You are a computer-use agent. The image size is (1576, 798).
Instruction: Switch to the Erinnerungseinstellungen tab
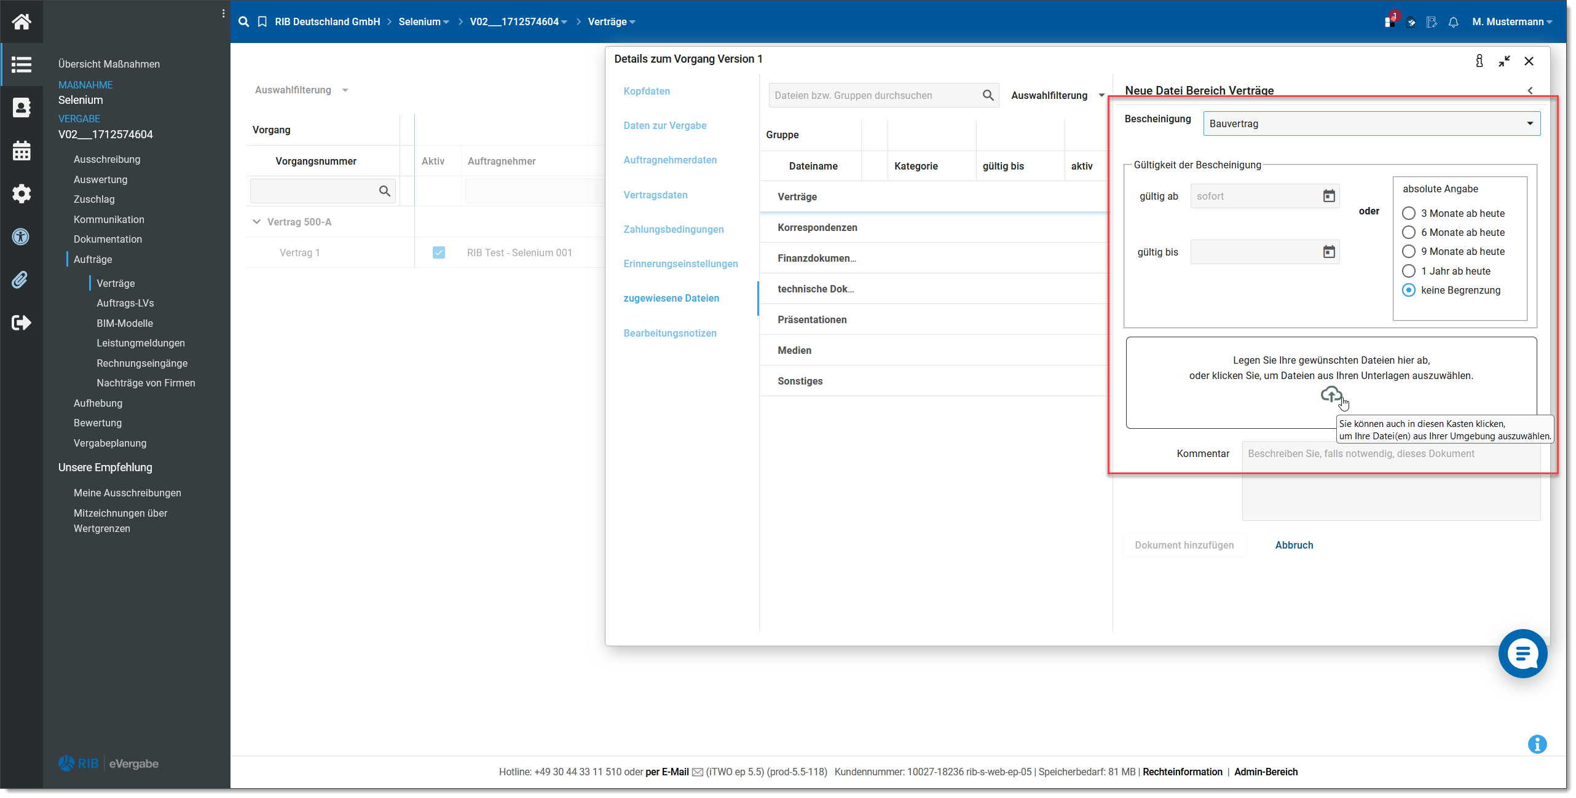680,264
